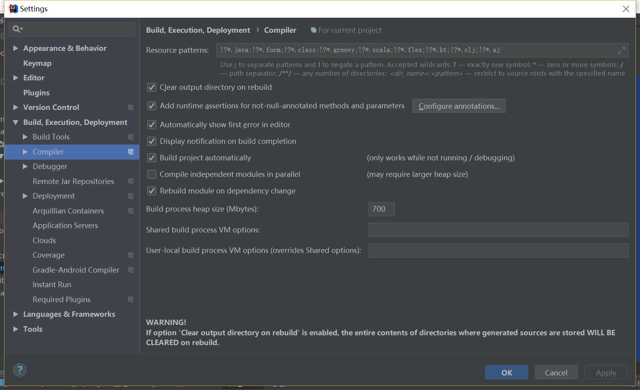This screenshot has width=640, height=390.
Task: Select Plugins in settings tree
Action: coord(36,93)
